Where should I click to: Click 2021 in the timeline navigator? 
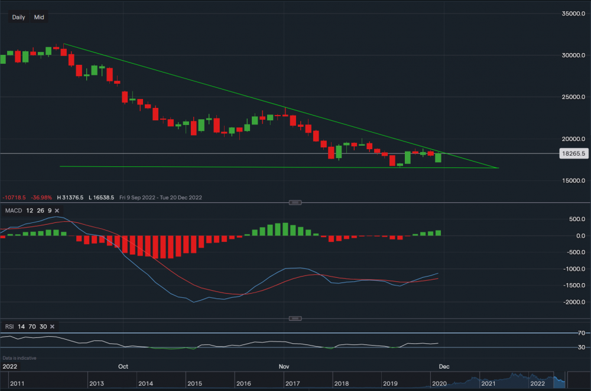488,383
